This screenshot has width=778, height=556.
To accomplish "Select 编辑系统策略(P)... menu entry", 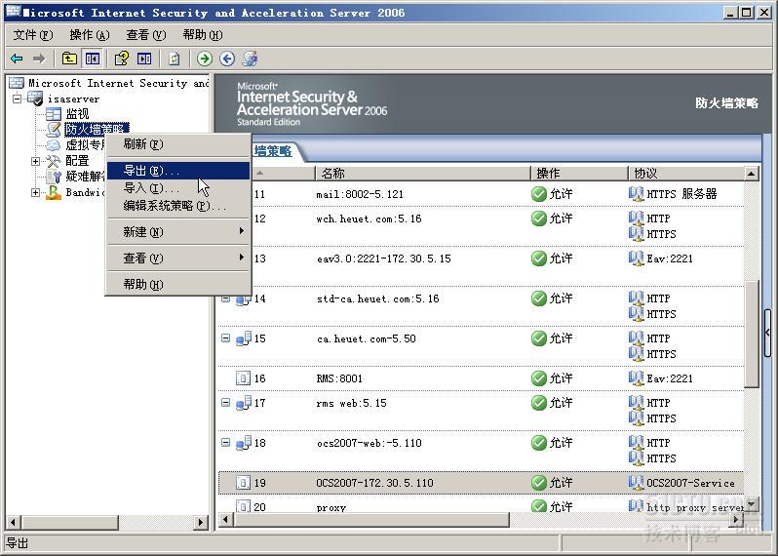I will tap(178, 206).
